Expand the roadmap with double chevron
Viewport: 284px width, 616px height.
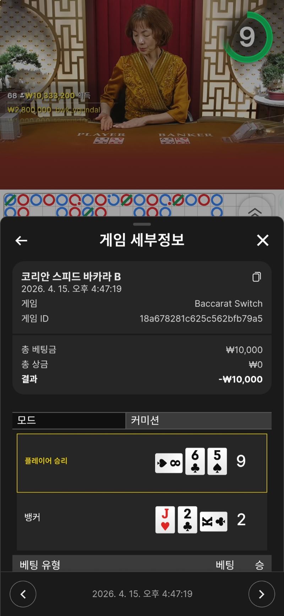coord(255,212)
